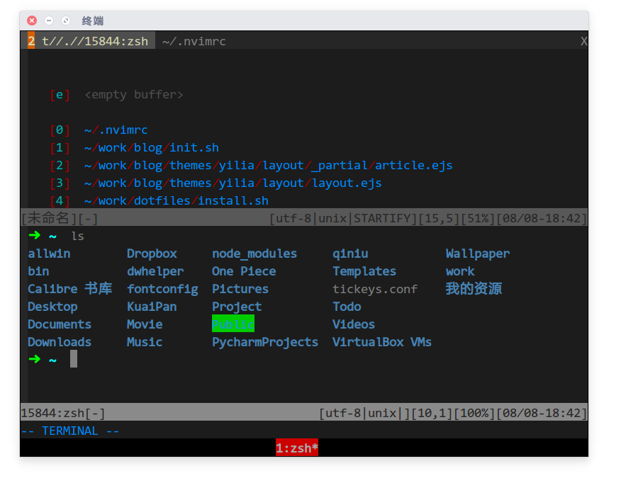Click the Downloads directory name
621x478 pixels.
(60, 342)
